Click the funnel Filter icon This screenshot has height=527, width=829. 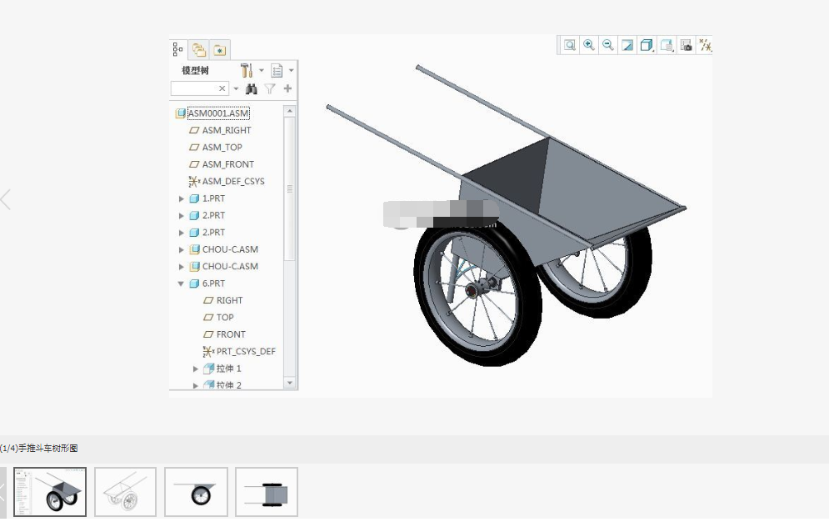click(x=270, y=88)
